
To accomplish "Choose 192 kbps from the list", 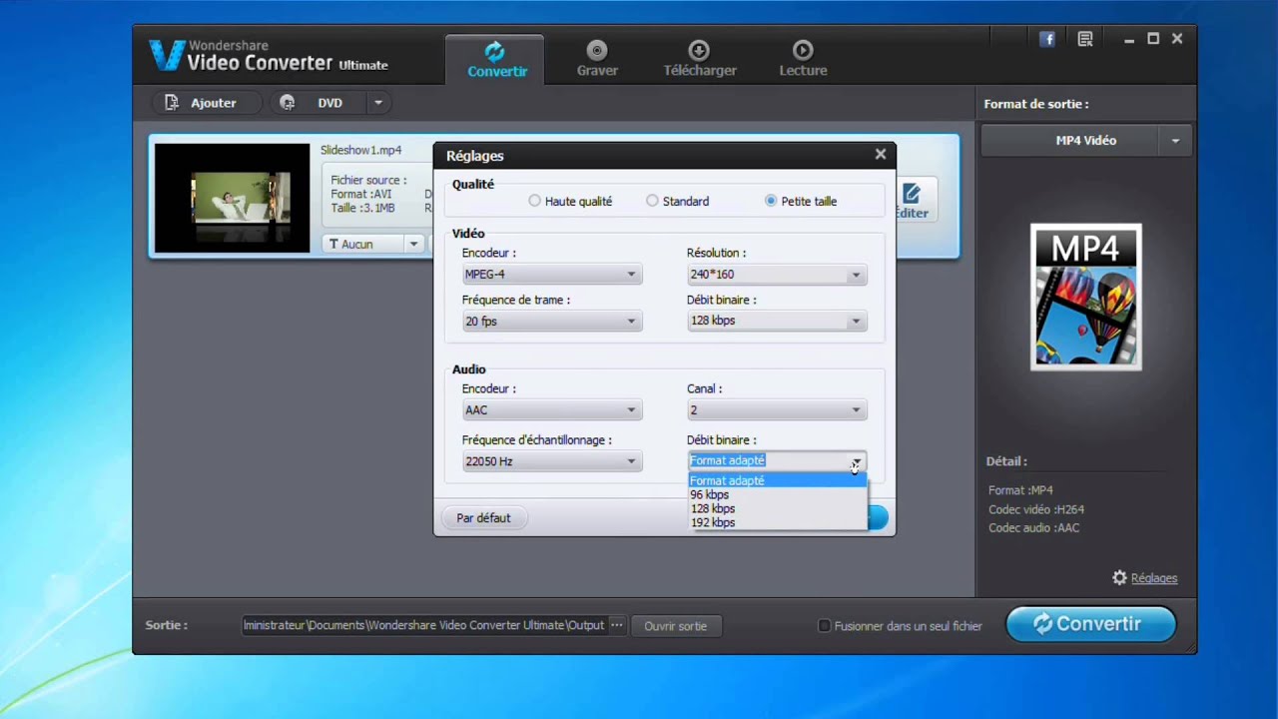I will (x=778, y=522).
